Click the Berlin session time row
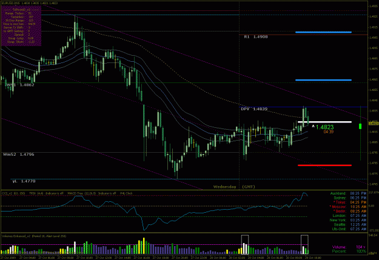This screenshot has height=260, width=379. click(350, 211)
